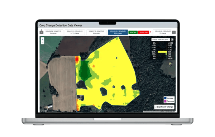Select the 2024/07/10 - 2024/07/05 date tab

[x=96, y=32]
